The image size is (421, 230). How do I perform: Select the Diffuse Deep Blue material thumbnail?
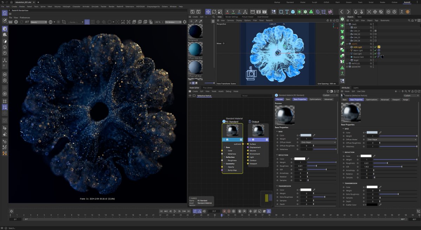(x=195, y=49)
